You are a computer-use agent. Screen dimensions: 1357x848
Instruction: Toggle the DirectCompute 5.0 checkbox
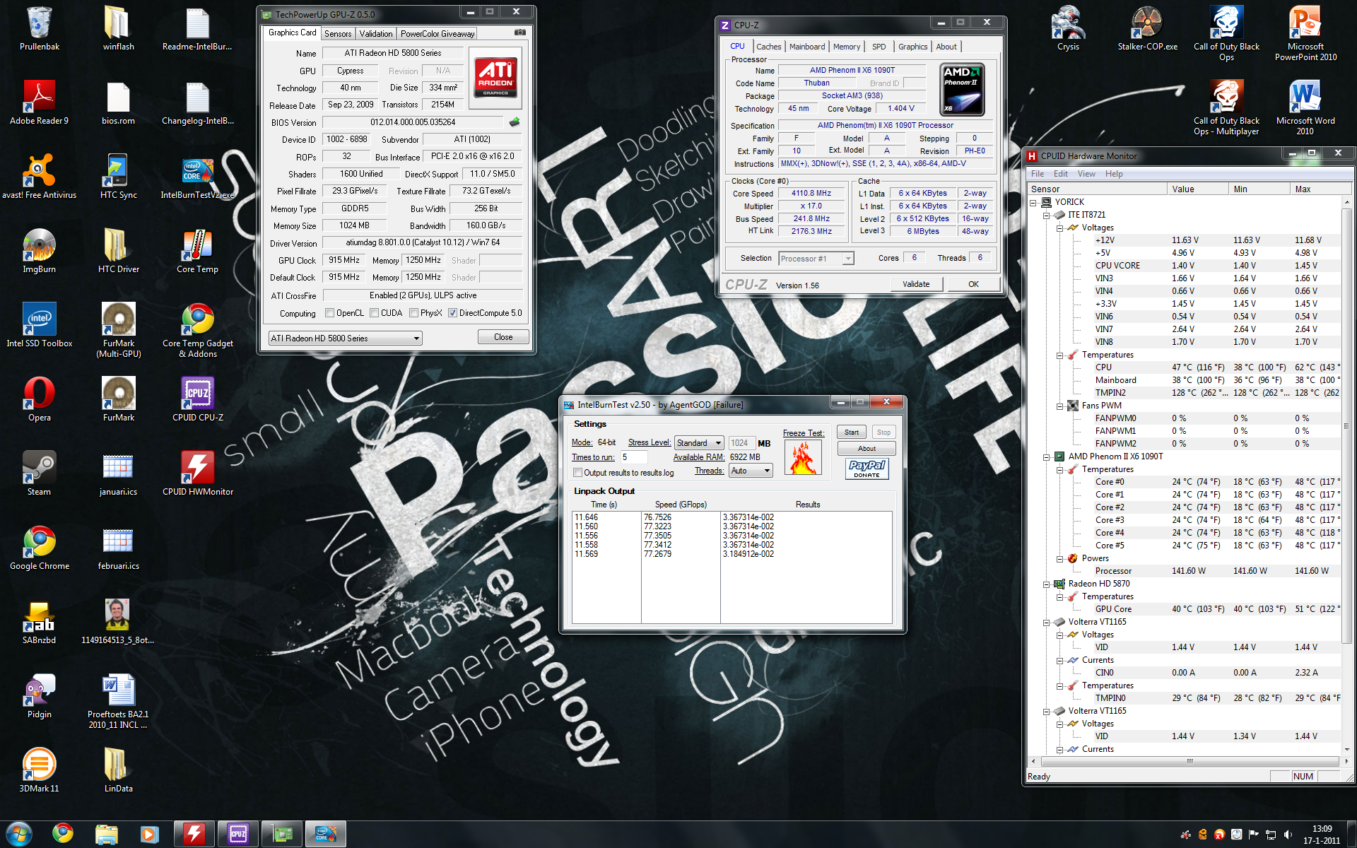point(452,313)
